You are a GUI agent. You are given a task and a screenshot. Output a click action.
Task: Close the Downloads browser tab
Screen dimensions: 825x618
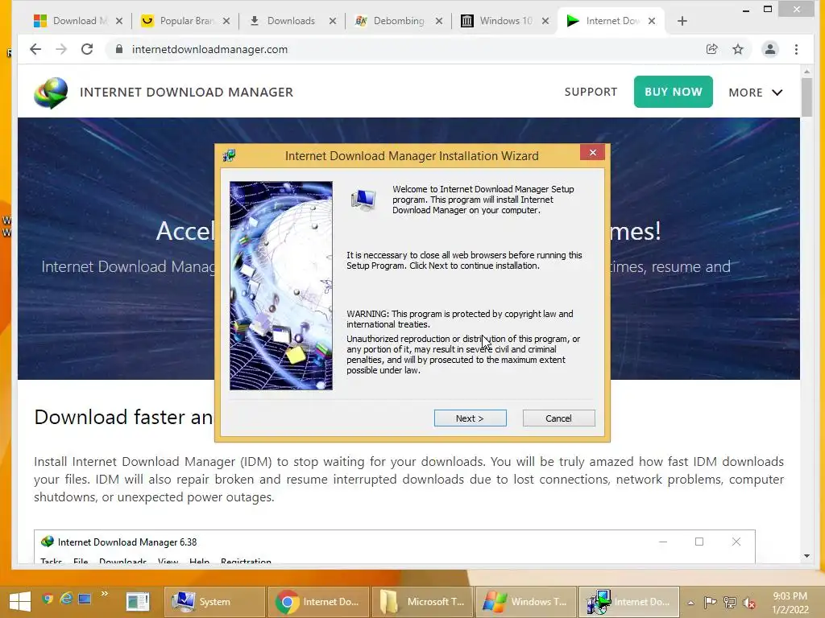(333, 21)
